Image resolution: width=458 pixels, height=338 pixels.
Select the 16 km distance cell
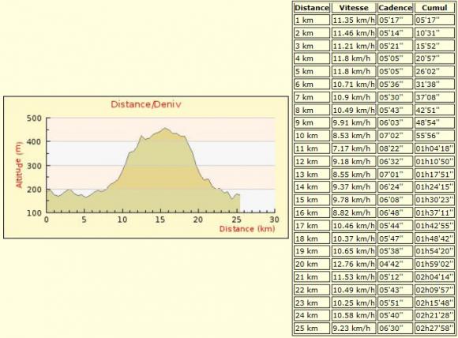(x=312, y=212)
